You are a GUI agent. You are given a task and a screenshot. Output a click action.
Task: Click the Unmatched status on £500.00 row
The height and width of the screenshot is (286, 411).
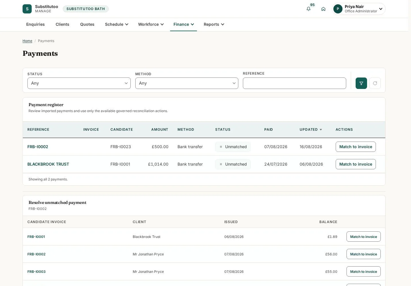(233, 147)
